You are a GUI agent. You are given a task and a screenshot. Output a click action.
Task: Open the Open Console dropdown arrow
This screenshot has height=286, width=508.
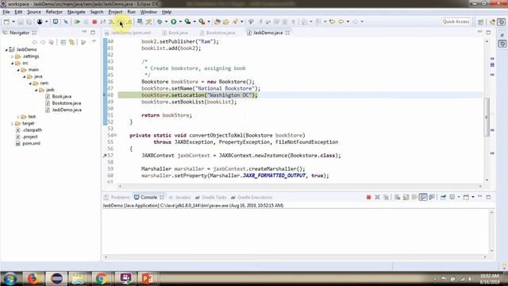[x=473, y=197]
